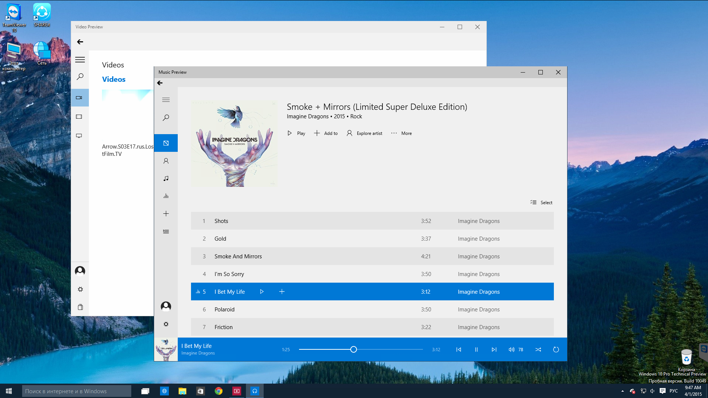This screenshot has width=708, height=398.
Task: Click Explore artist
Action: coord(364,133)
